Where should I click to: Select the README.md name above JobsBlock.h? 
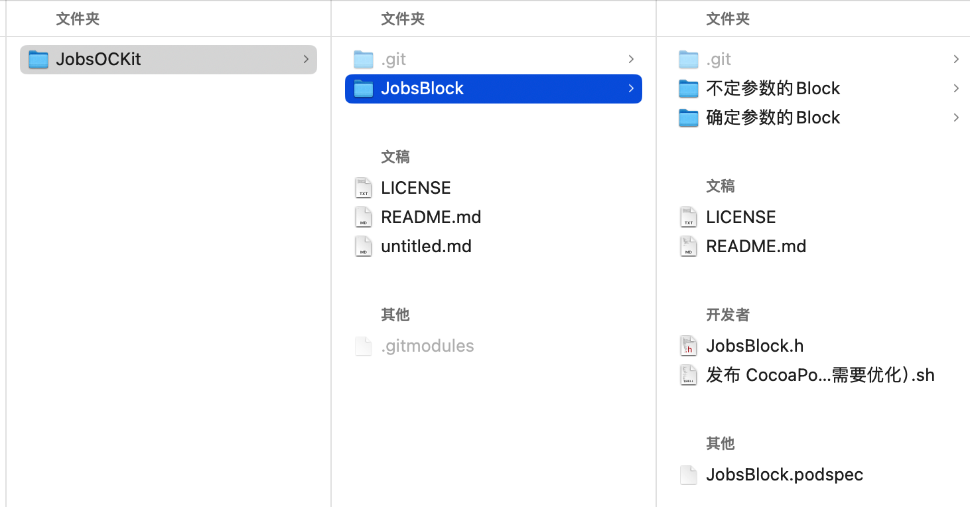(756, 246)
